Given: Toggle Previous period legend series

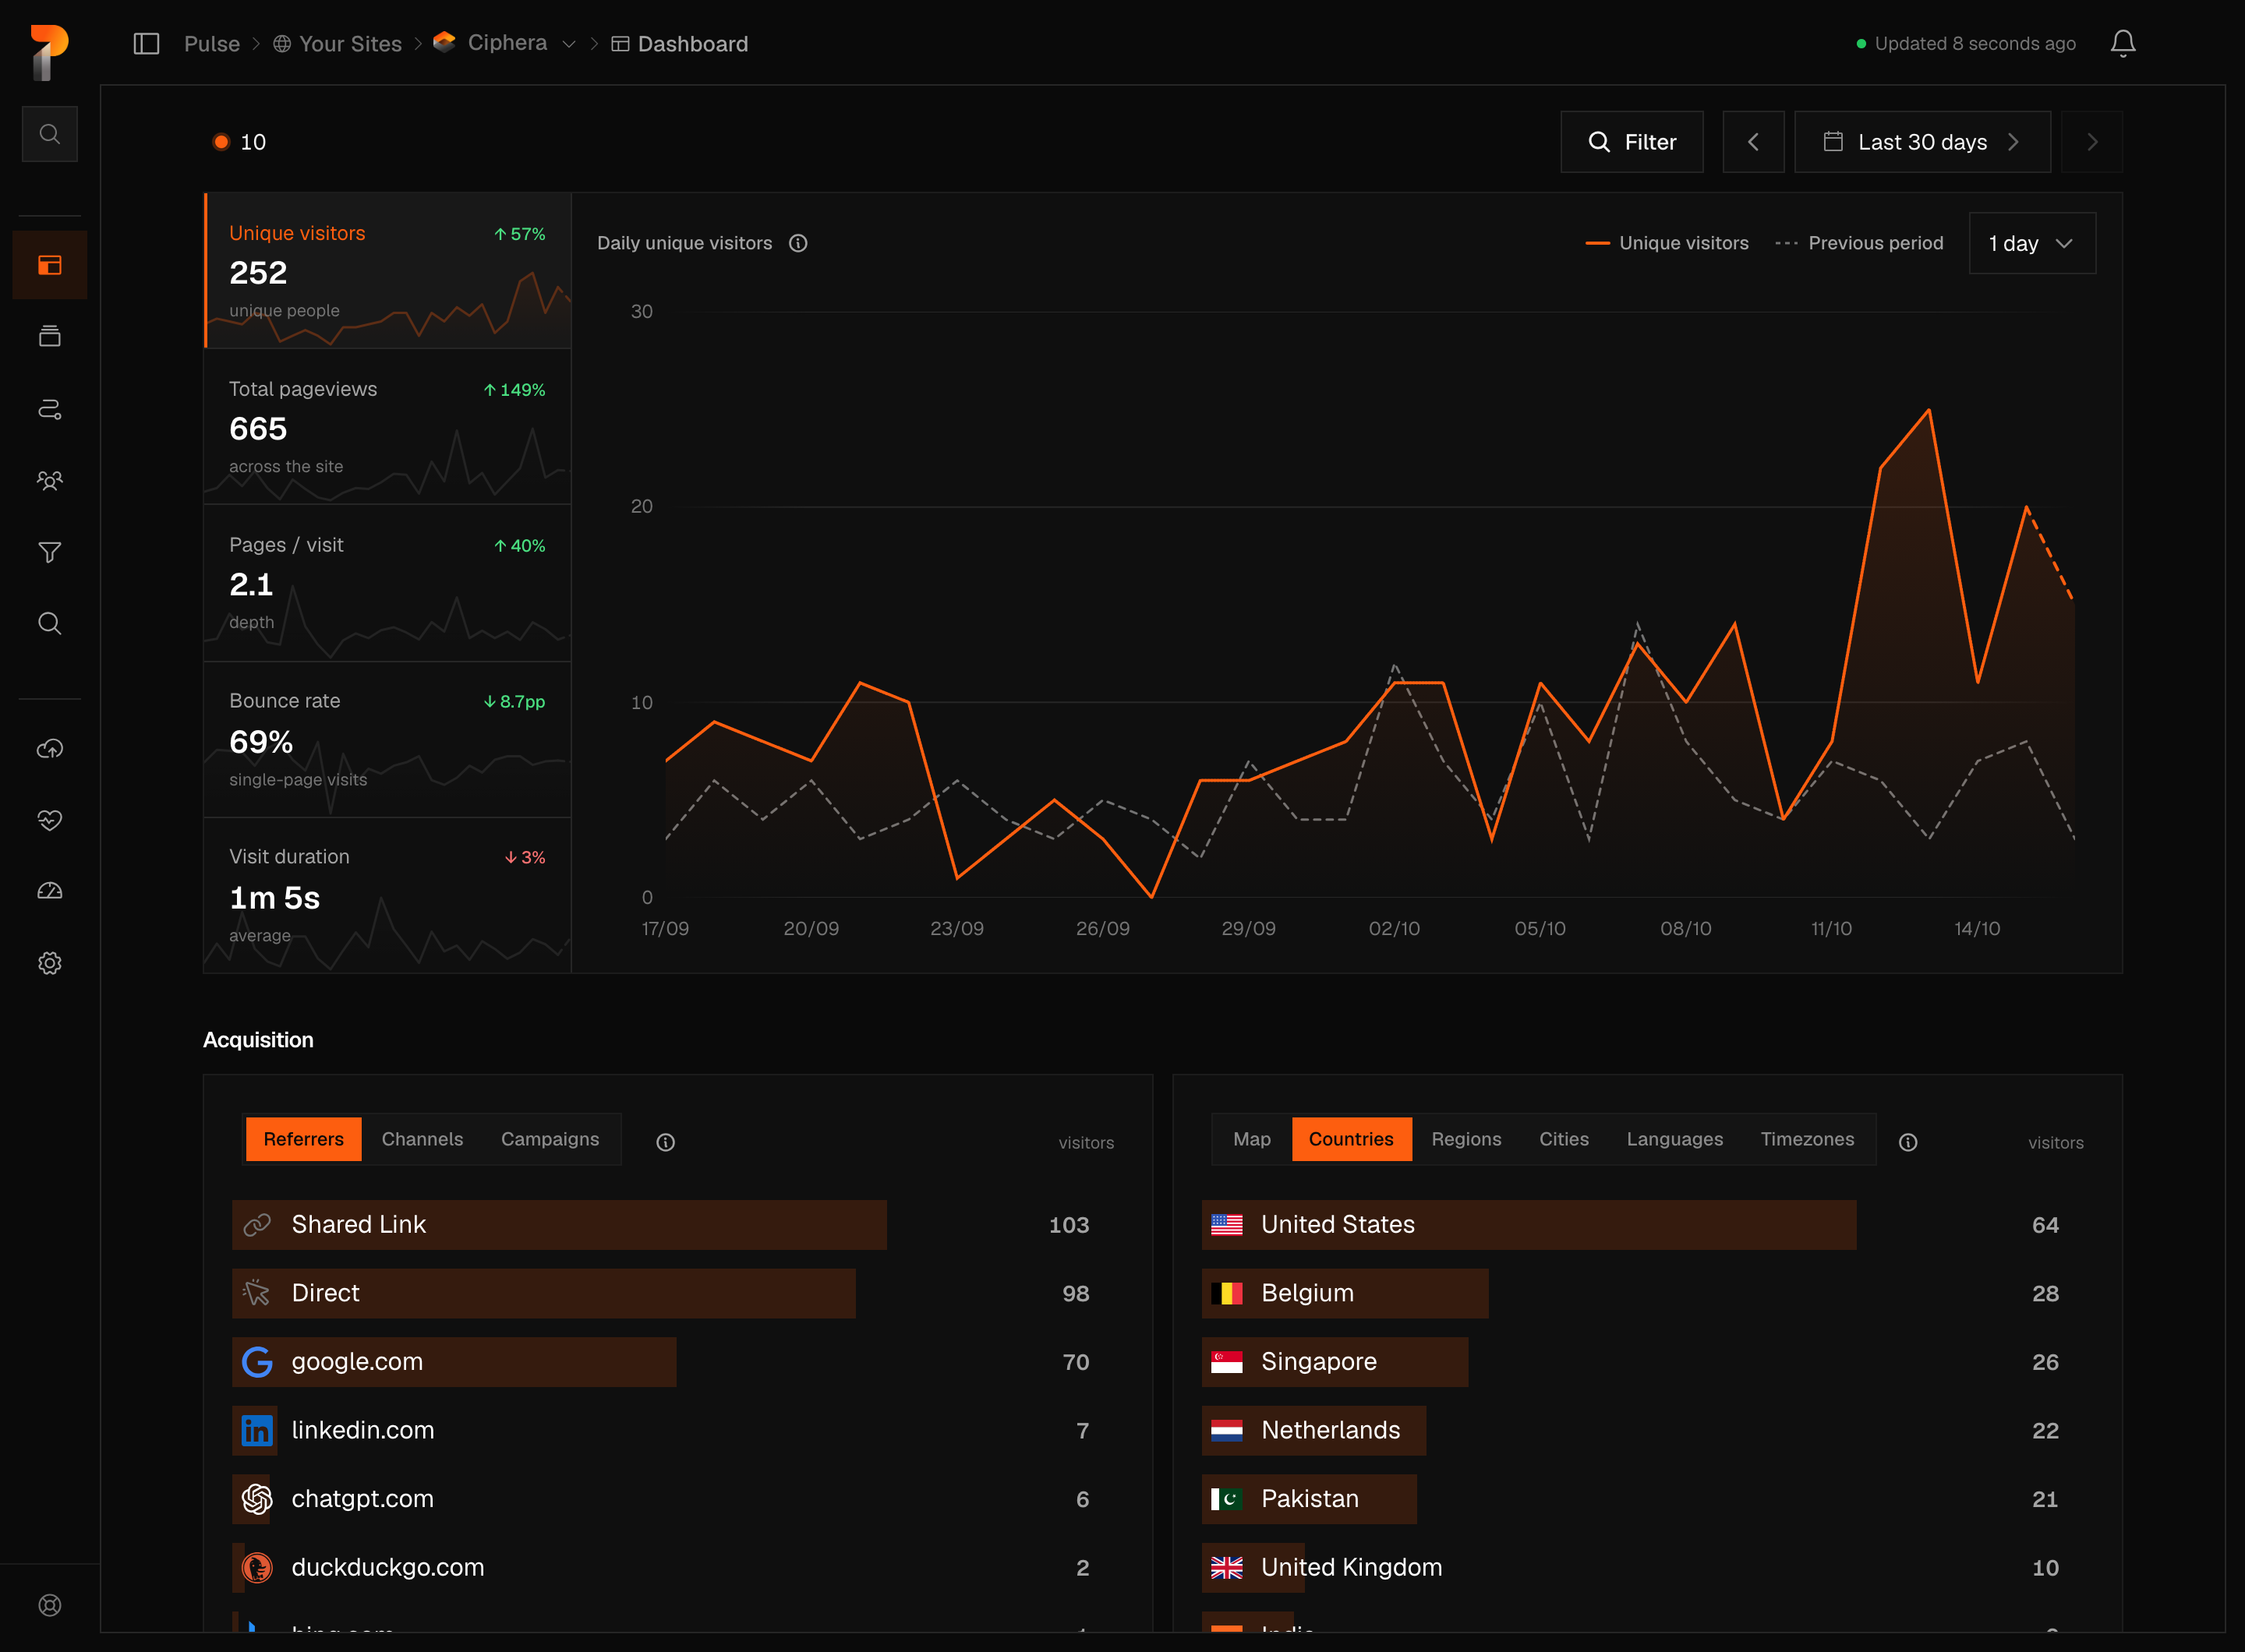Looking at the screenshot, I should coord(1859,243).
